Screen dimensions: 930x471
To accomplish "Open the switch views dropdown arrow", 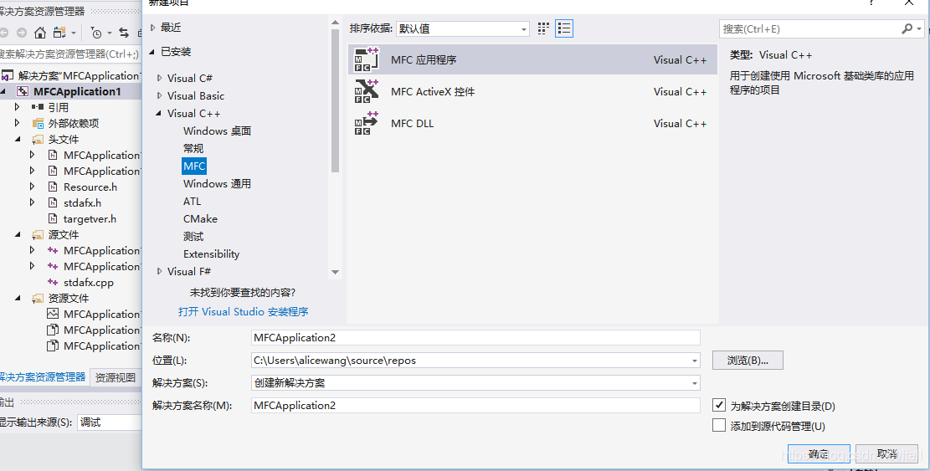I will (x=74, y=33).
